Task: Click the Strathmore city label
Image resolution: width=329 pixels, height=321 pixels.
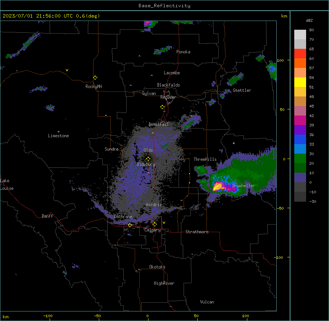Action: 197,232
